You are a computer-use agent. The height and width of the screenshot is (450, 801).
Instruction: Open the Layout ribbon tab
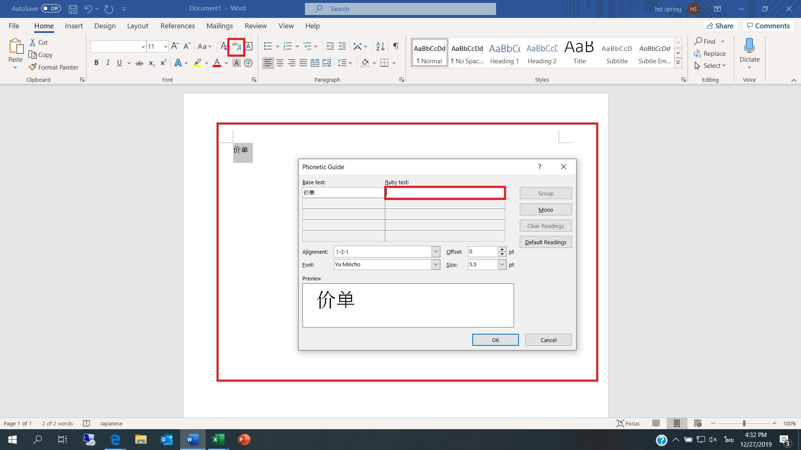pyautogui.click(x=137, y=26)
